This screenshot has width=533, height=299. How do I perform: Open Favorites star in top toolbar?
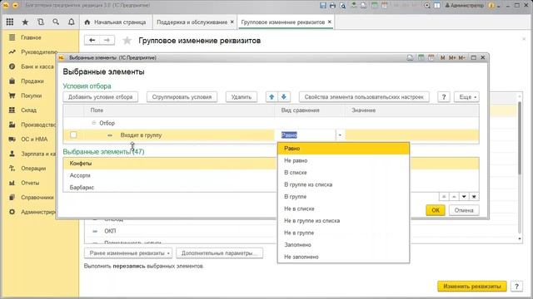click(x=25, y=22)
